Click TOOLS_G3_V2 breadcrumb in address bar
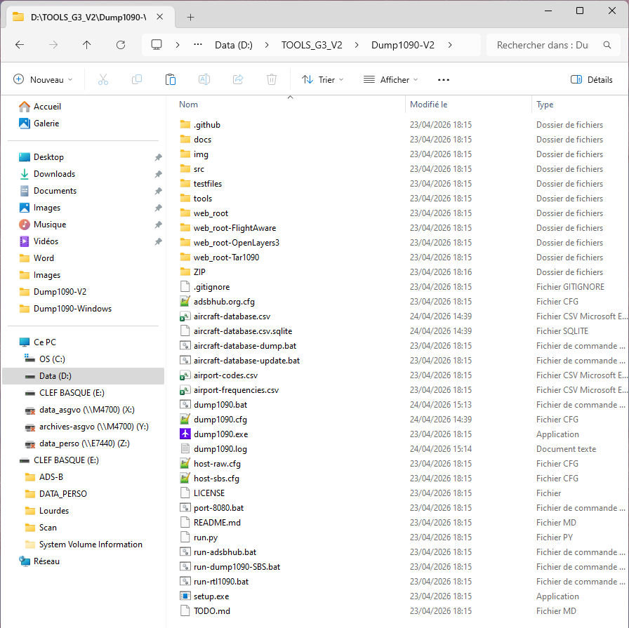 (312, 45)
